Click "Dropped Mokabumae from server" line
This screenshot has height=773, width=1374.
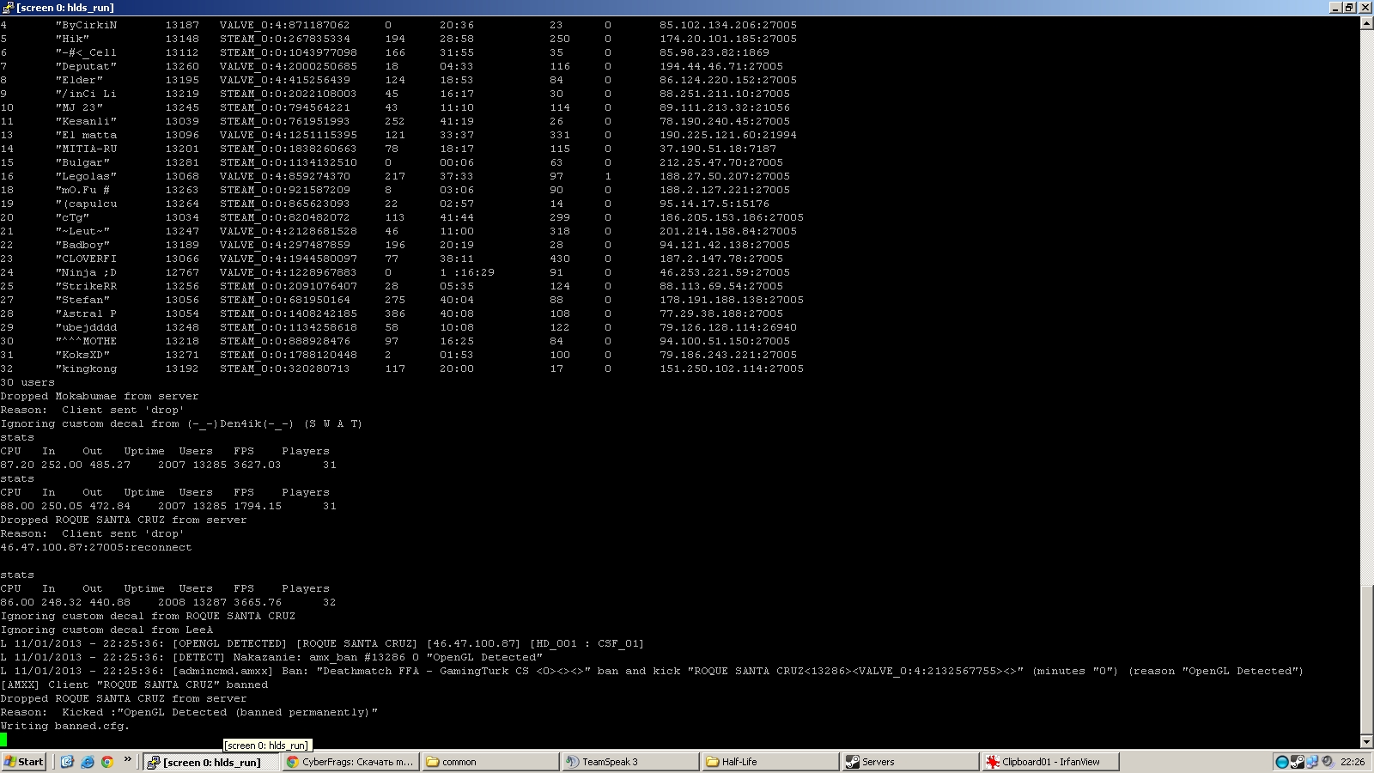[x=100, y=396]
